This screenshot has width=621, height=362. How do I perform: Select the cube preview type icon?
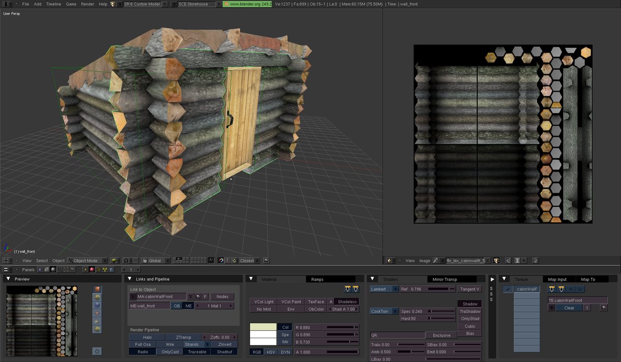pos(97,305)
